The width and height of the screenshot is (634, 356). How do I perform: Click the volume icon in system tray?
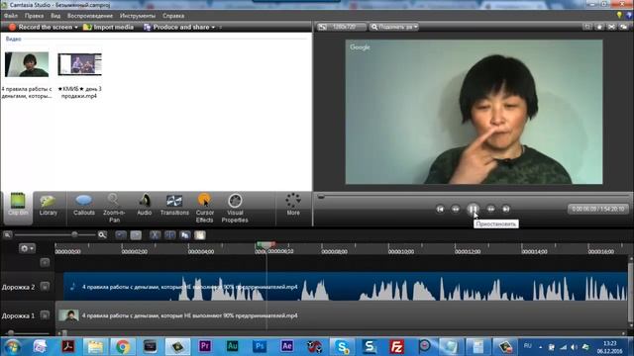575,347
